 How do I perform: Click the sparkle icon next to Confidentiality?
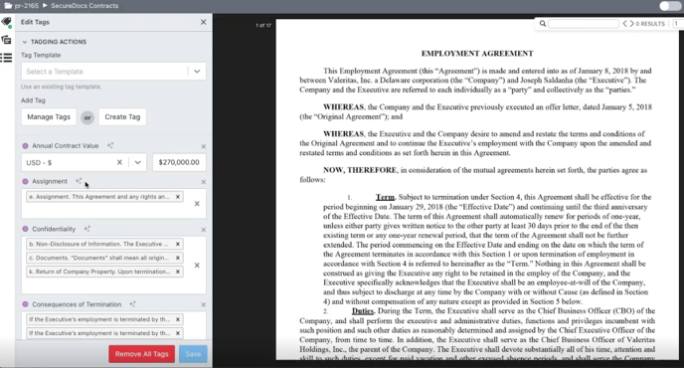click(x=86, y=229)
